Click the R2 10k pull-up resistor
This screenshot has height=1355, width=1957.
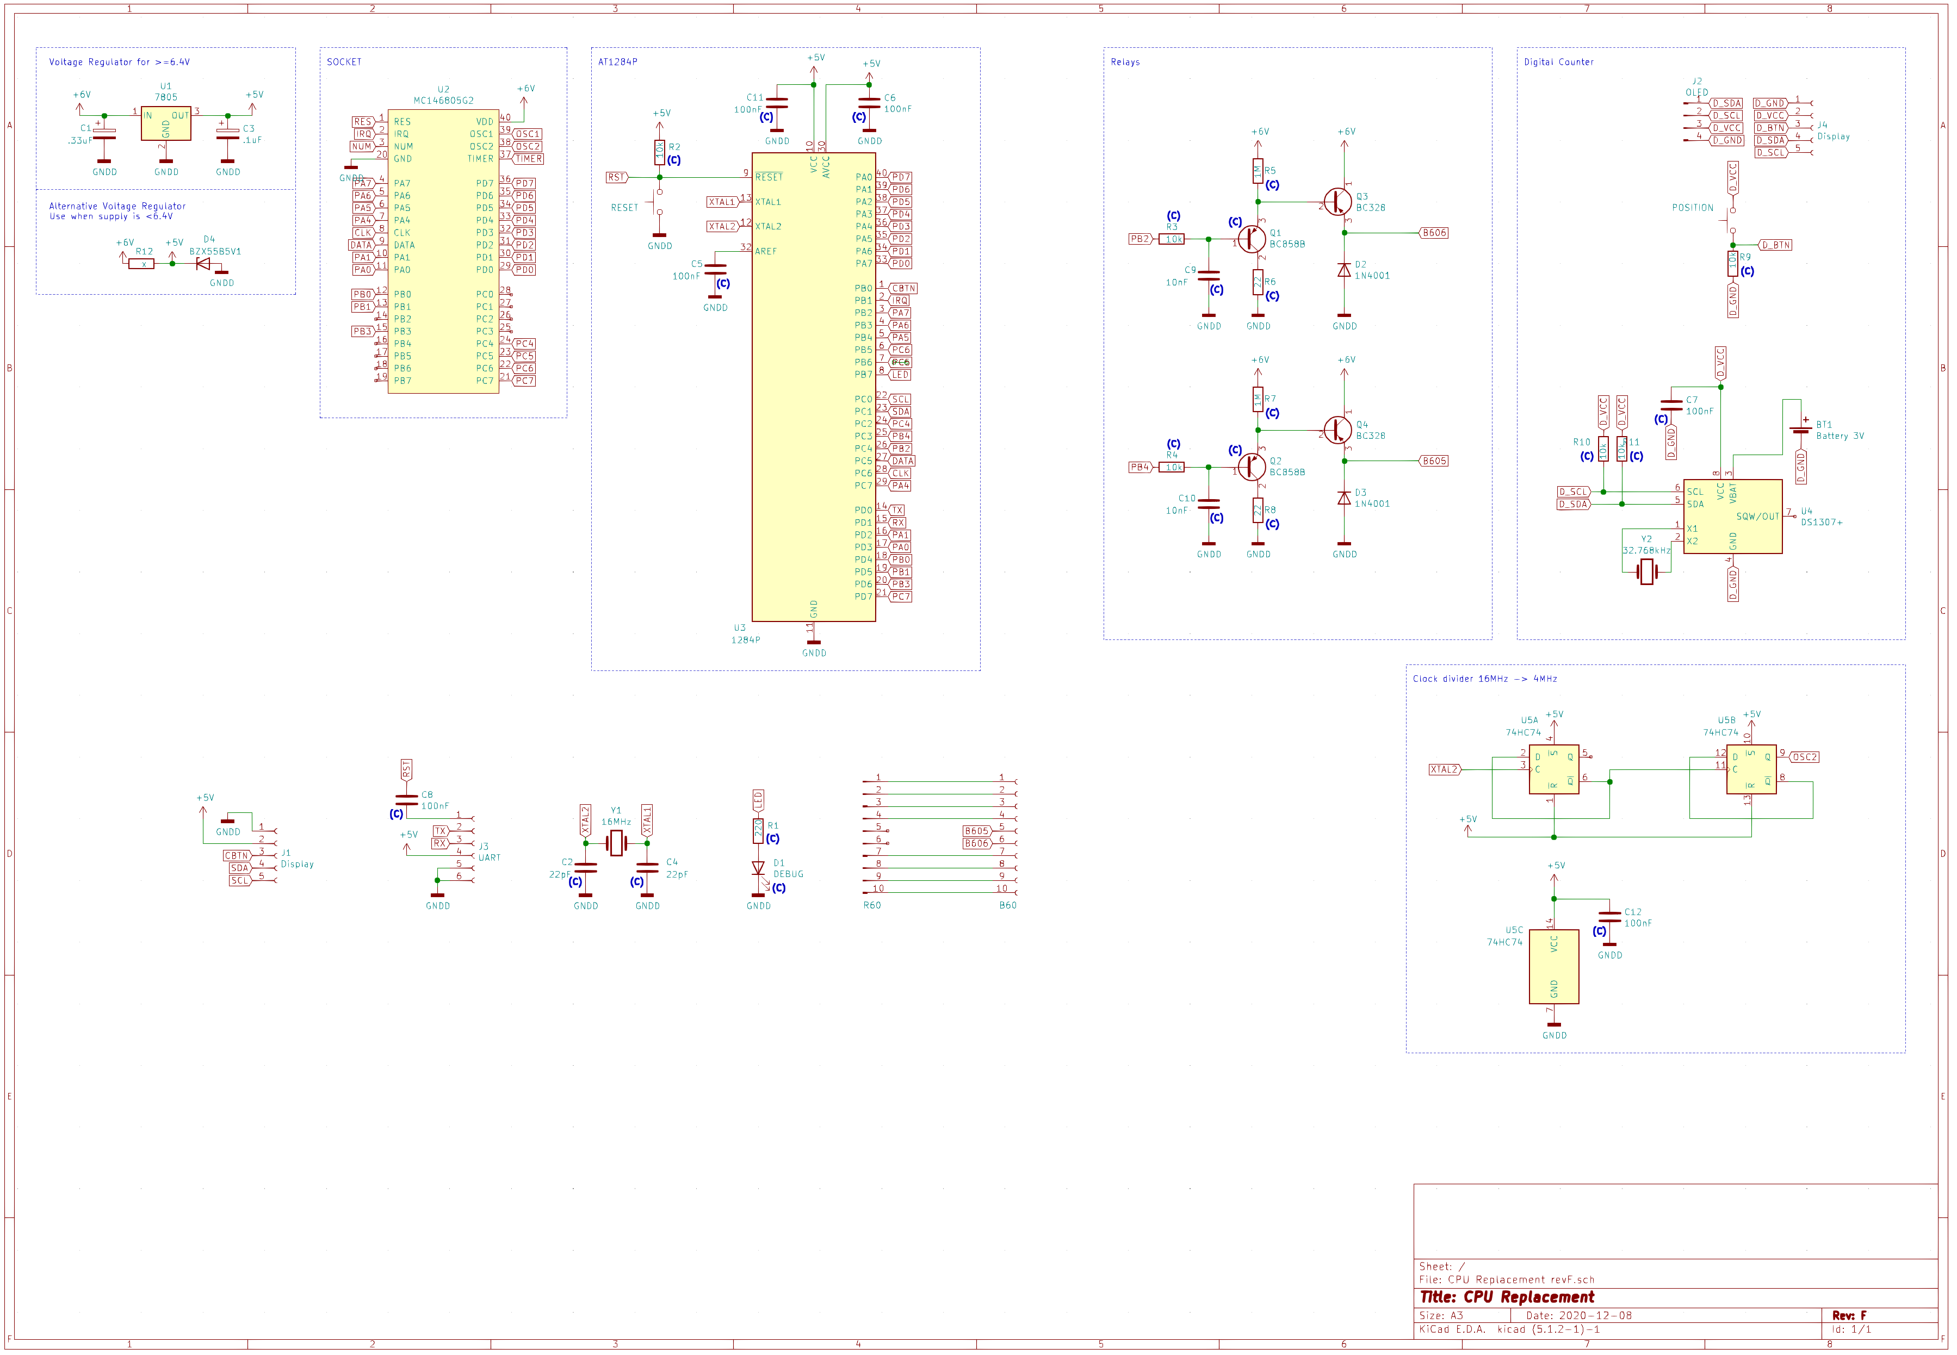(x=660, y=152)
